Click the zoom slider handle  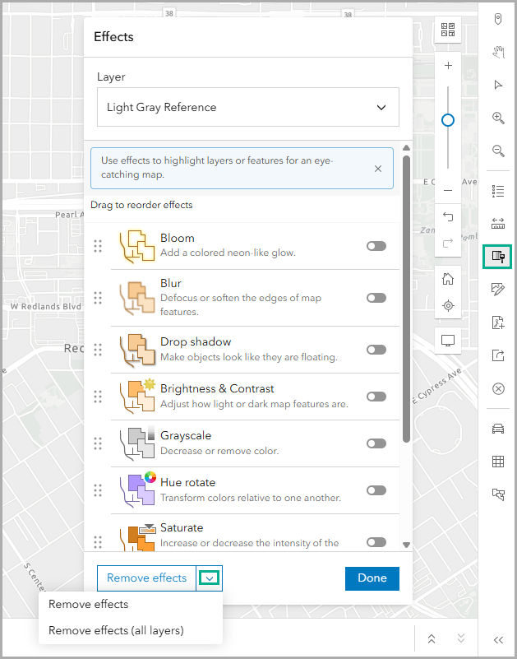click(x=448, y=120)
